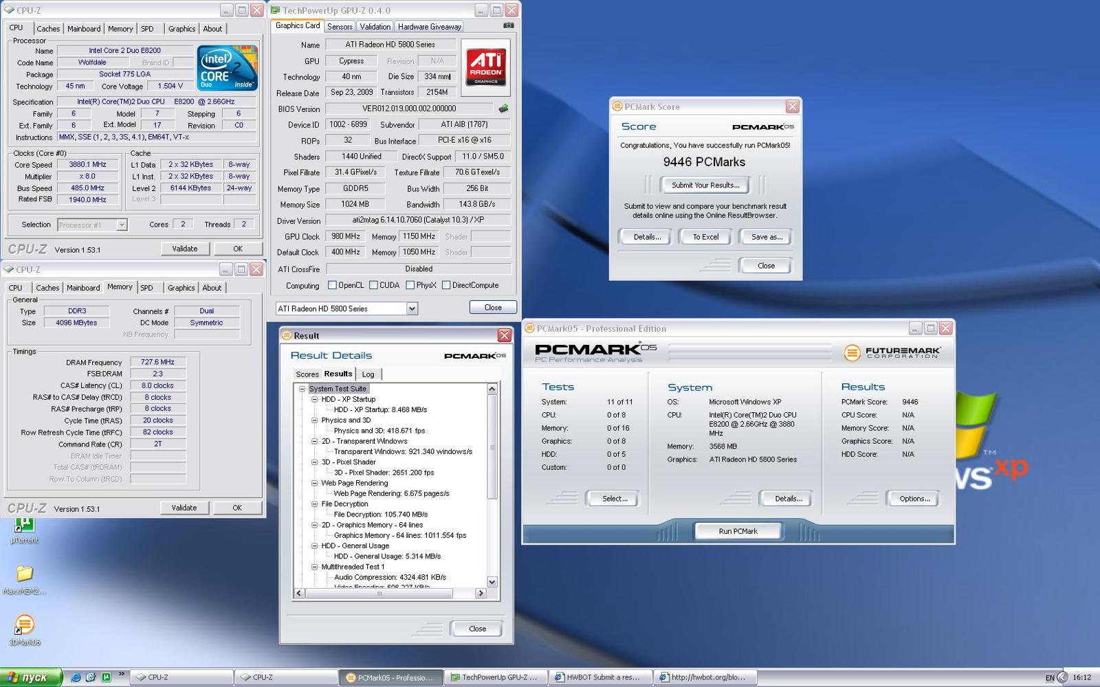Click Submit Your Results button

coord(705,185)
